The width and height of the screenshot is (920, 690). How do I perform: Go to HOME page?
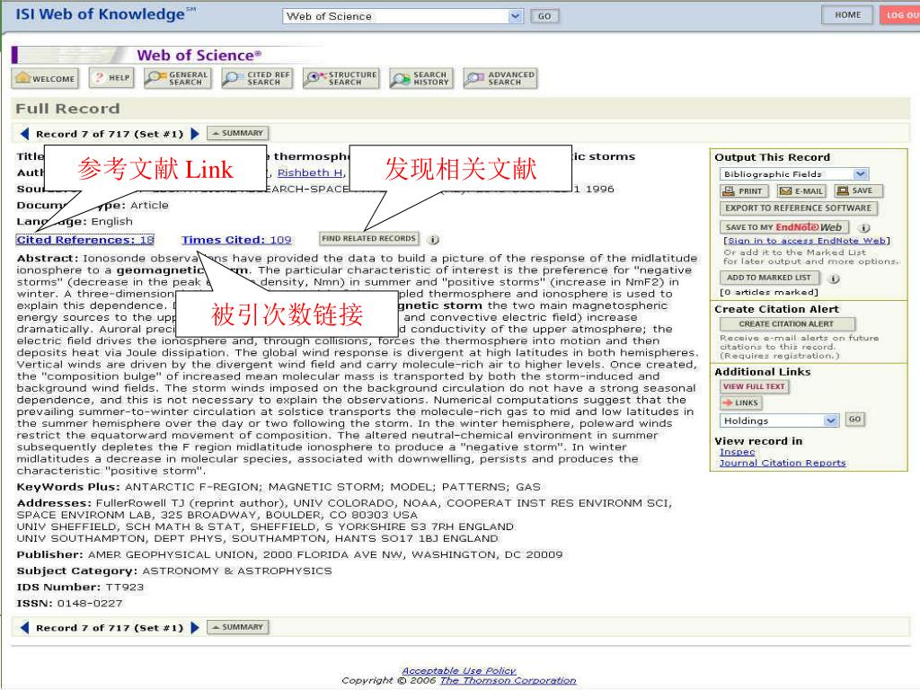point(847,14)
